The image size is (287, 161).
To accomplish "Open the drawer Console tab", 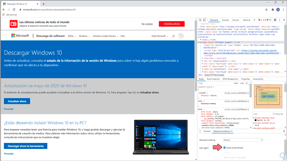I will pos(207,131).
